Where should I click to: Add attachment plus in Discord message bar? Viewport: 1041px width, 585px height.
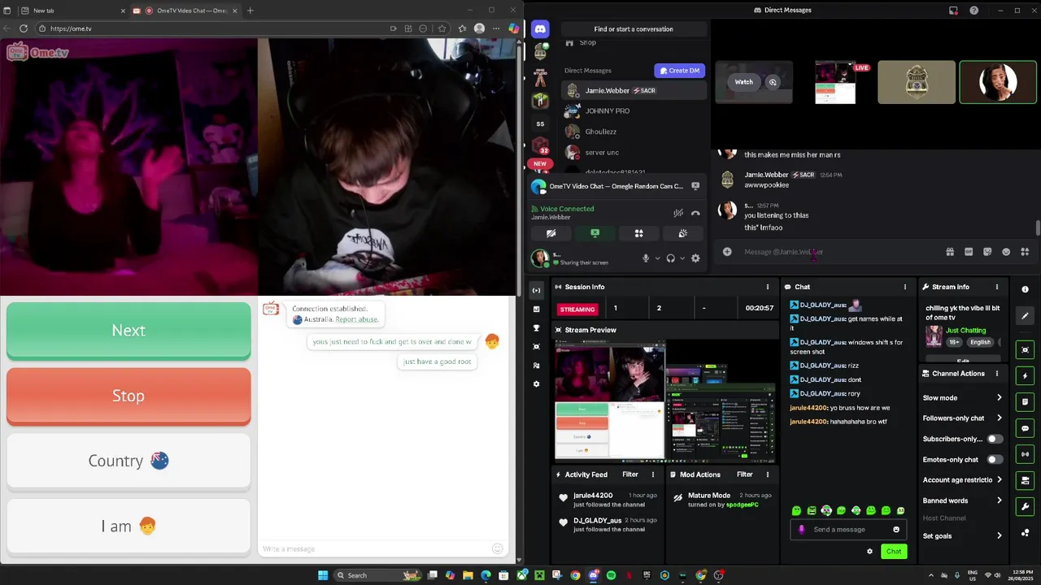pyautogui.click(x=727, y=252)
